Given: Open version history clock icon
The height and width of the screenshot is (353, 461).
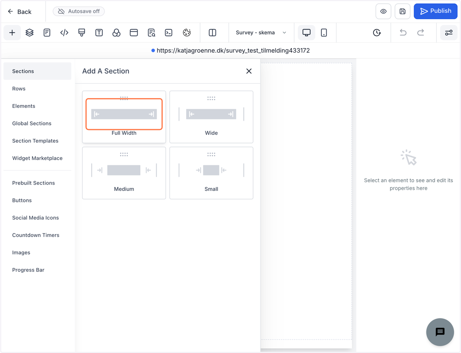Looking at the screenshot, I should click(377, 33).
